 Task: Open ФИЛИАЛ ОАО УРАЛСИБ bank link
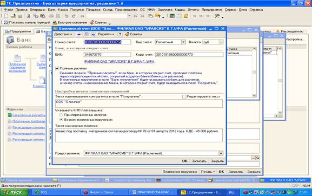tap(119, 62)
